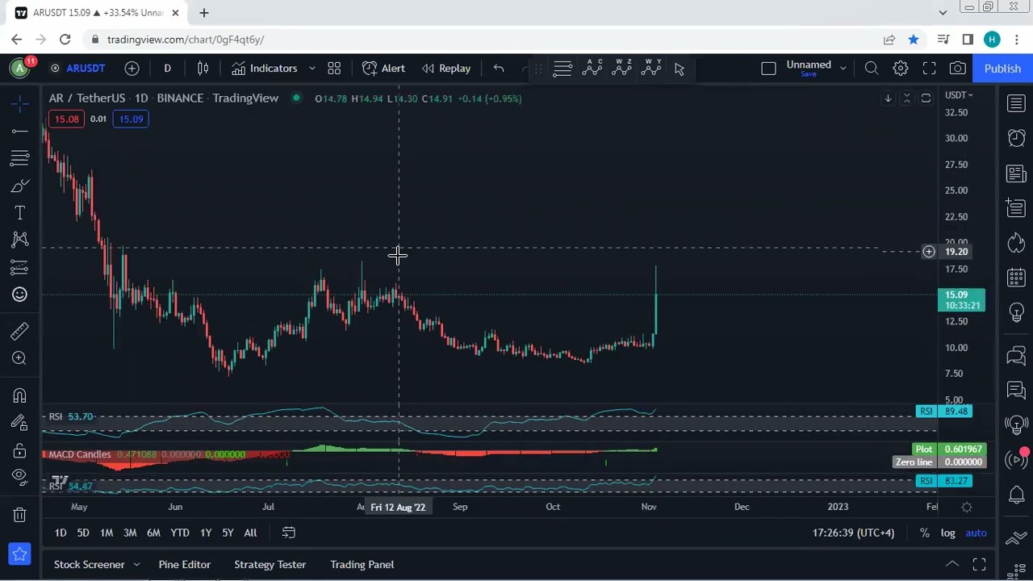Screen dimensions: 1033x581
Task: Open the emoji icons tool
Action: click(20, 295)
